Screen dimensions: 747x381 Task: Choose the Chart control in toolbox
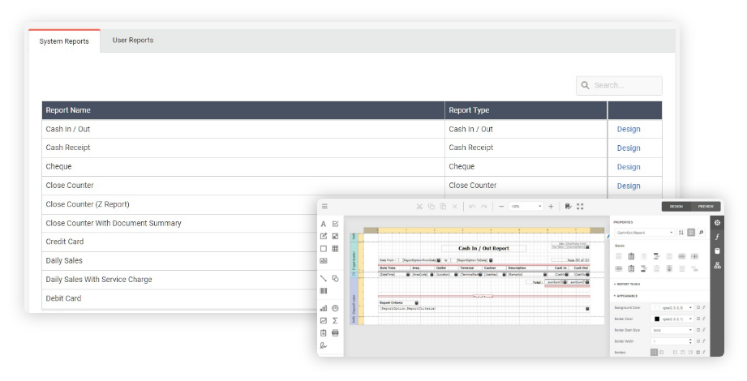(x=324, y=308)
